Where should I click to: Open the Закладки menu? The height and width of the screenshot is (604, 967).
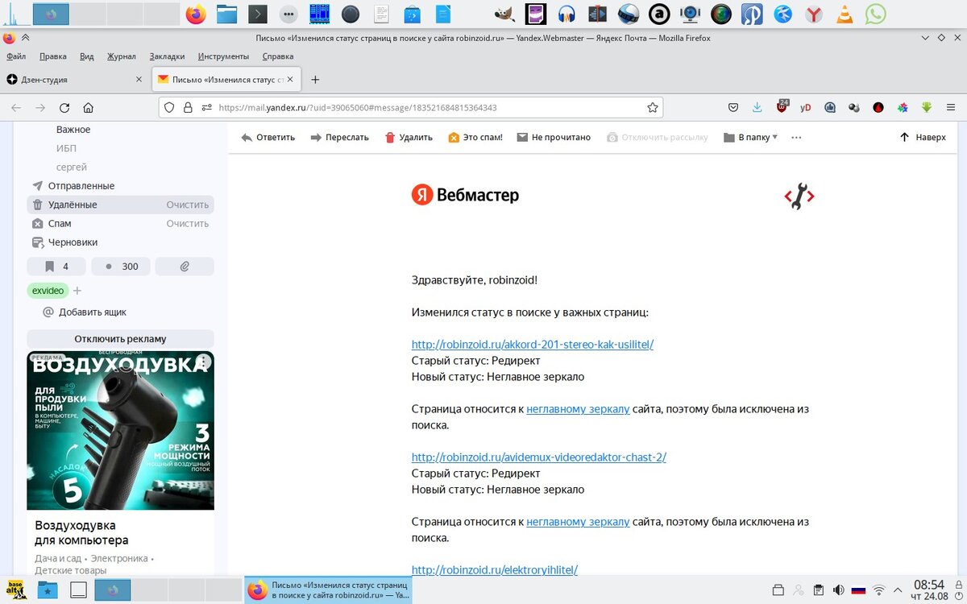(167, 56)
